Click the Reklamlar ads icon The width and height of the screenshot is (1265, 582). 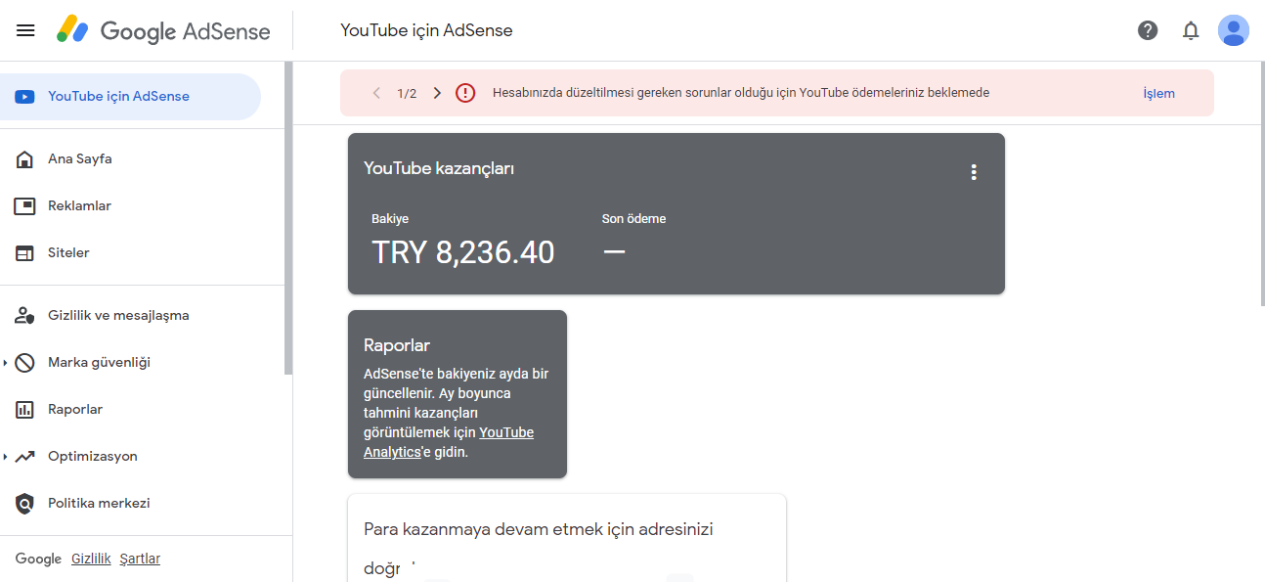tap(25, 206)
